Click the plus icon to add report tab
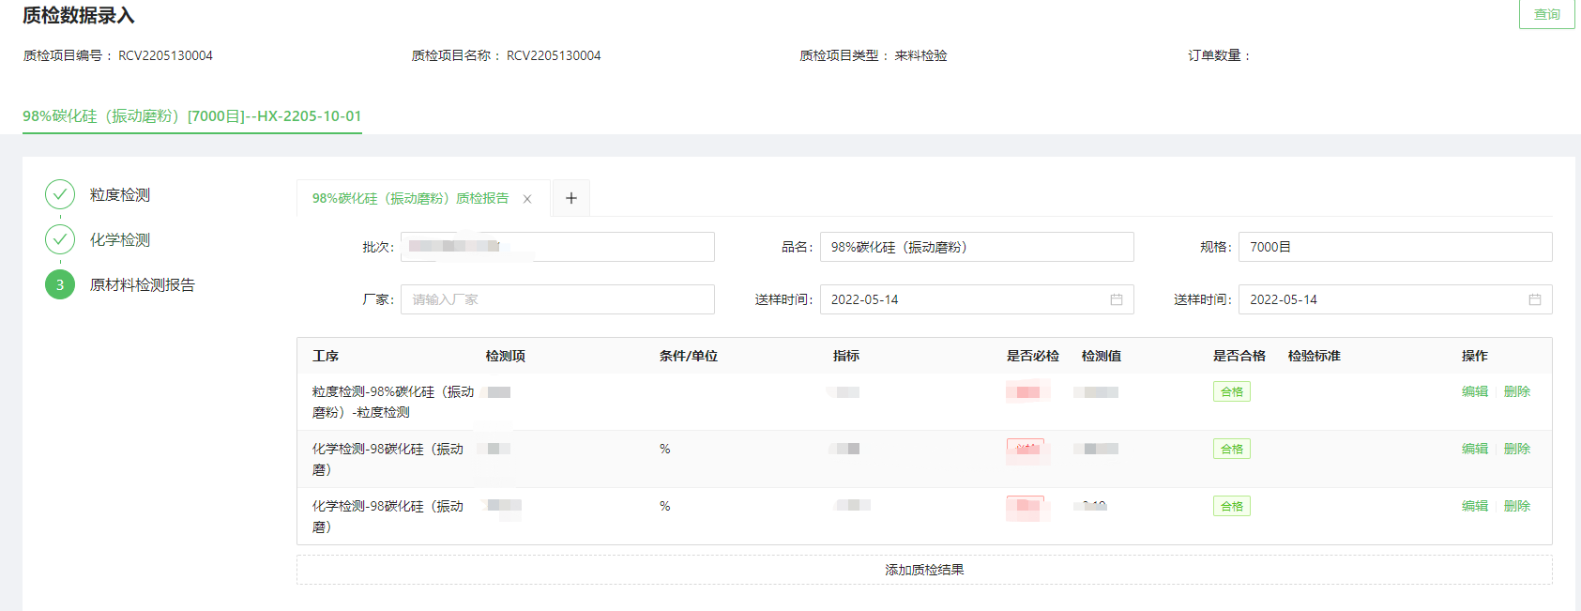Viewport: 1581px width, 611px height. pos(570,198)
